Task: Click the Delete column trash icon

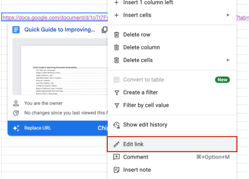Action: click(x=116, y=47)
